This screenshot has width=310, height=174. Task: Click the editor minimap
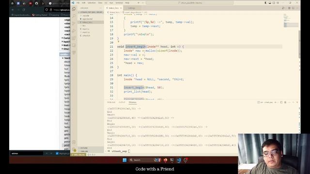click(291, 20)
